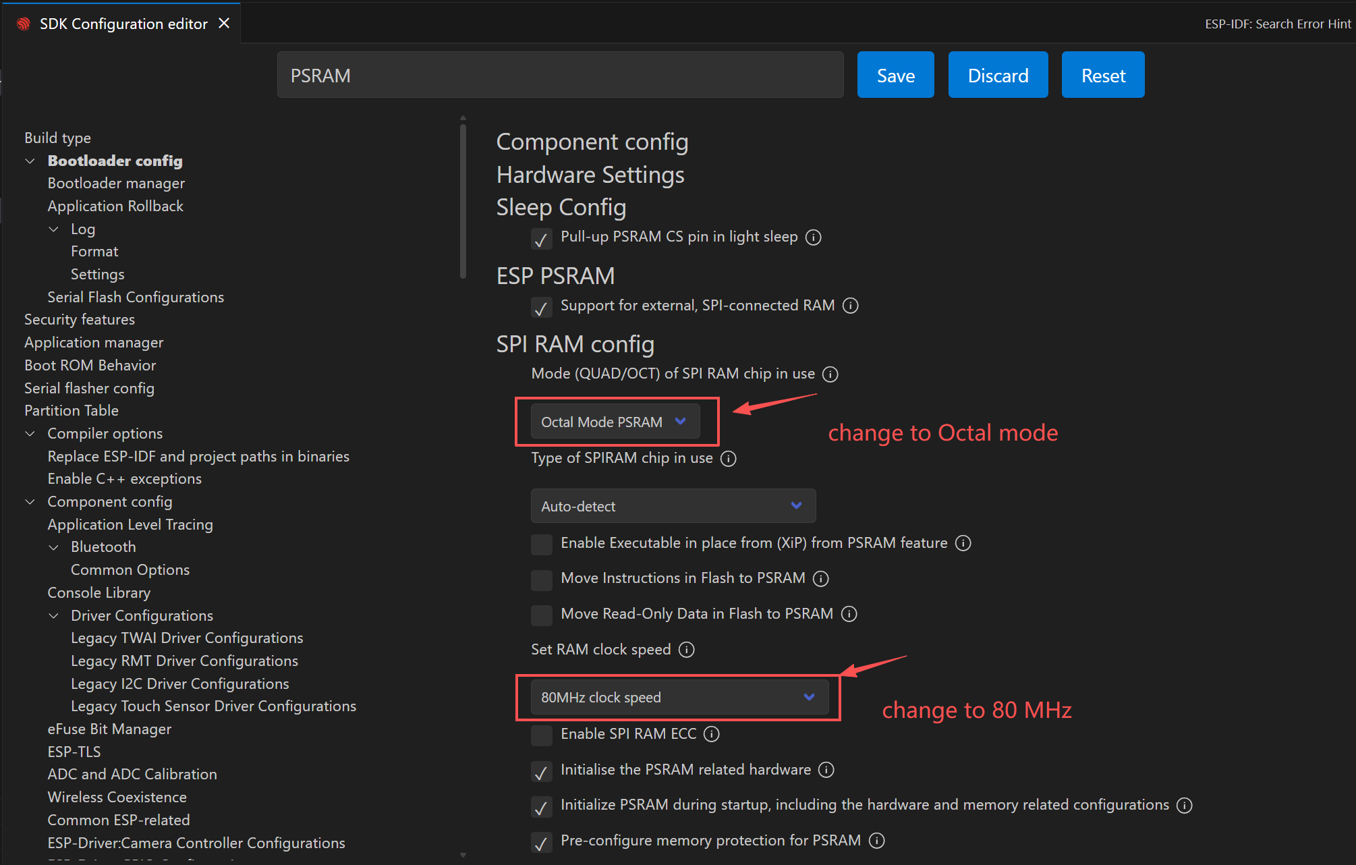Open info icon next to Mode (QUAD/OCT)
The image size is (1356, 865).
pyautogui.click(x=830, y=374)
